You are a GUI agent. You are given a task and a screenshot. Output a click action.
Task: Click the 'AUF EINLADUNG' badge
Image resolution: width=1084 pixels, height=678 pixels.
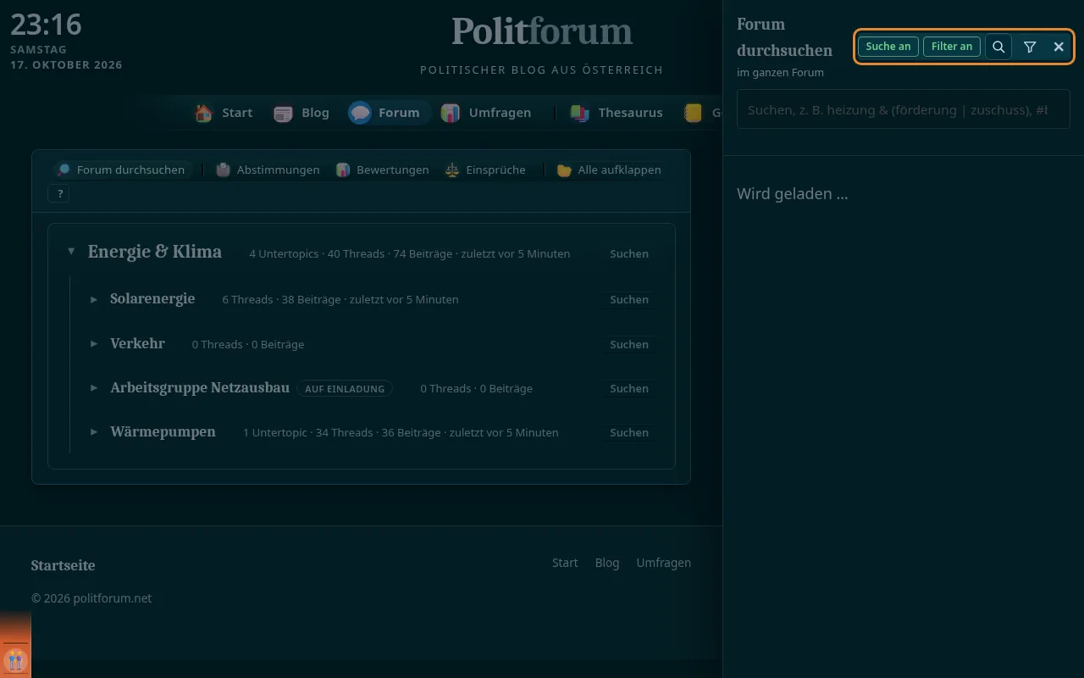coord(345,389)
